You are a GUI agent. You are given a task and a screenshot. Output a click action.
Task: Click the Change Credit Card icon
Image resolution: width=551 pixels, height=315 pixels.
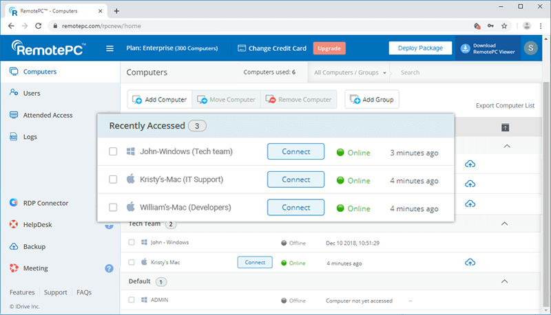tap(242, 48)
